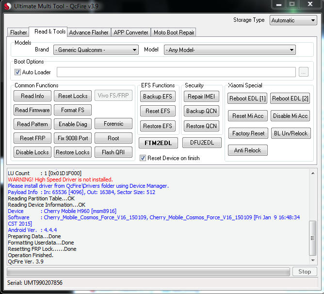The width and height of the screenshot is (324, 294).
Task: Open the Model selection dropdown
Action: [229, 50]
